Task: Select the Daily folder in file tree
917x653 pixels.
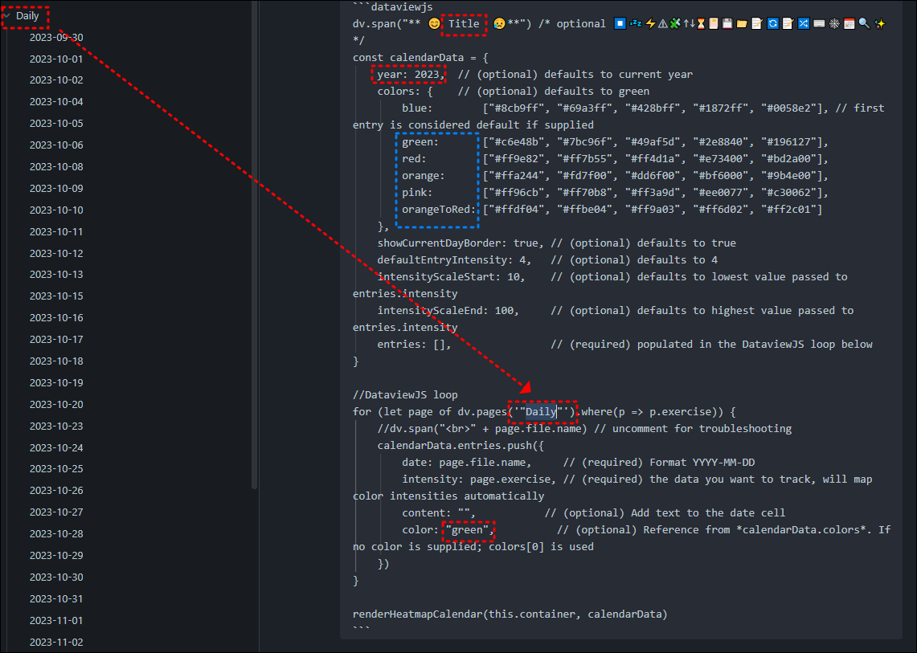Action: (27, 16)
